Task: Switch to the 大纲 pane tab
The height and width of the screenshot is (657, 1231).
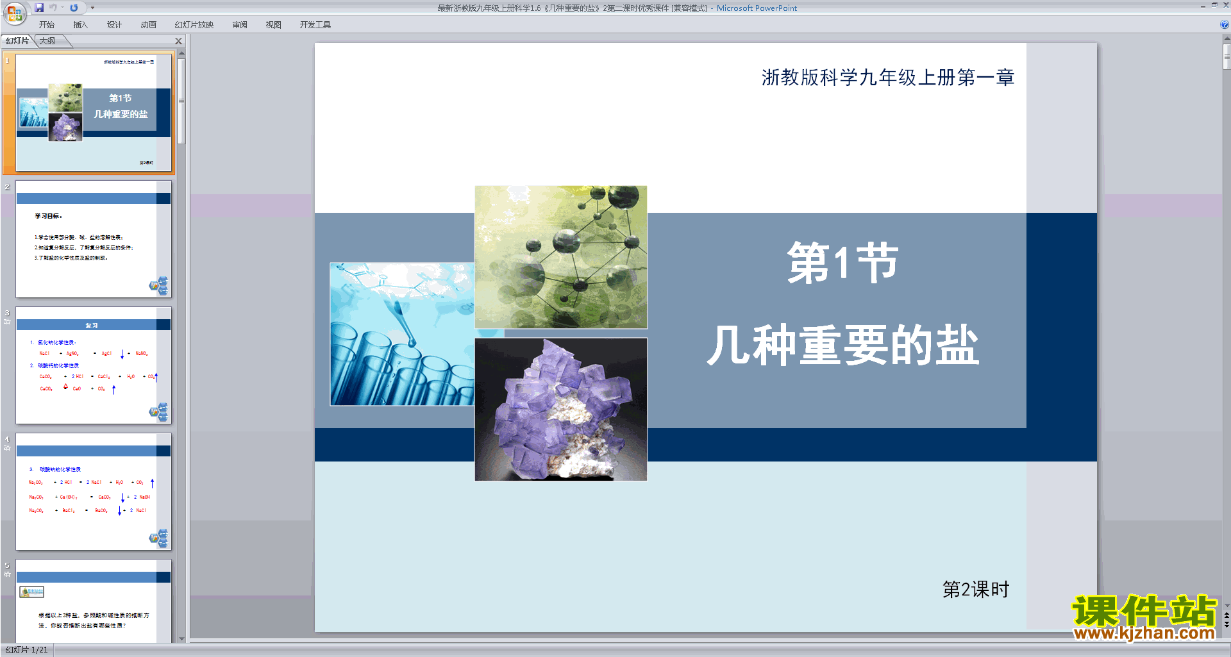Action: point(47,40)
